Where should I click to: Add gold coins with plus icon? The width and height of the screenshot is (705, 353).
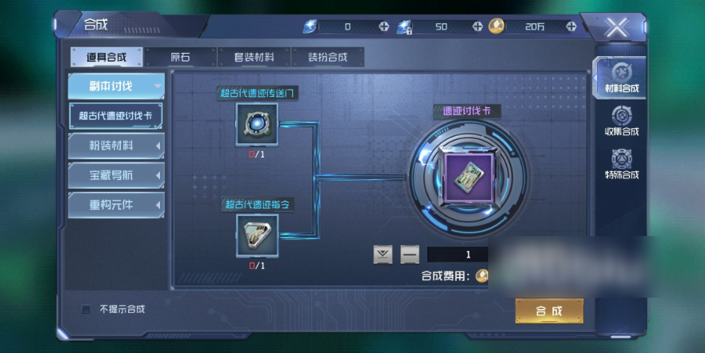coord(571,26)
